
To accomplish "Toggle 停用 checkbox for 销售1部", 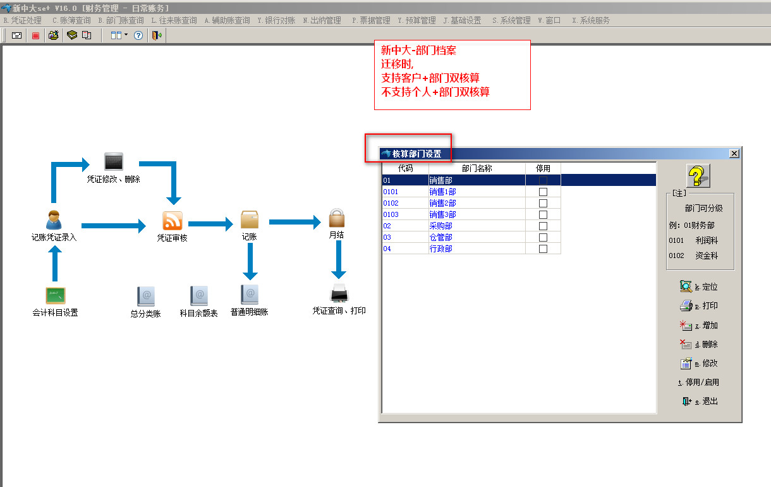I will pos(543,192).
